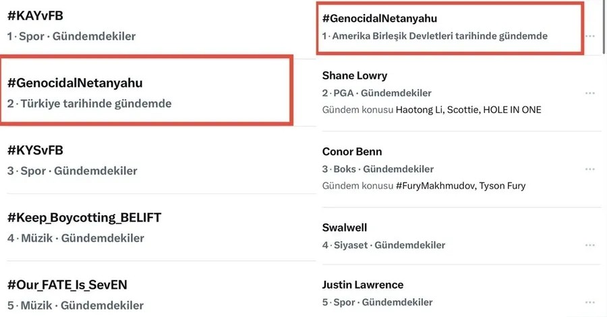Open #GenocidalNetanyahu trending in Türkiye
The image size is (607, 317).
click(75, 83)
